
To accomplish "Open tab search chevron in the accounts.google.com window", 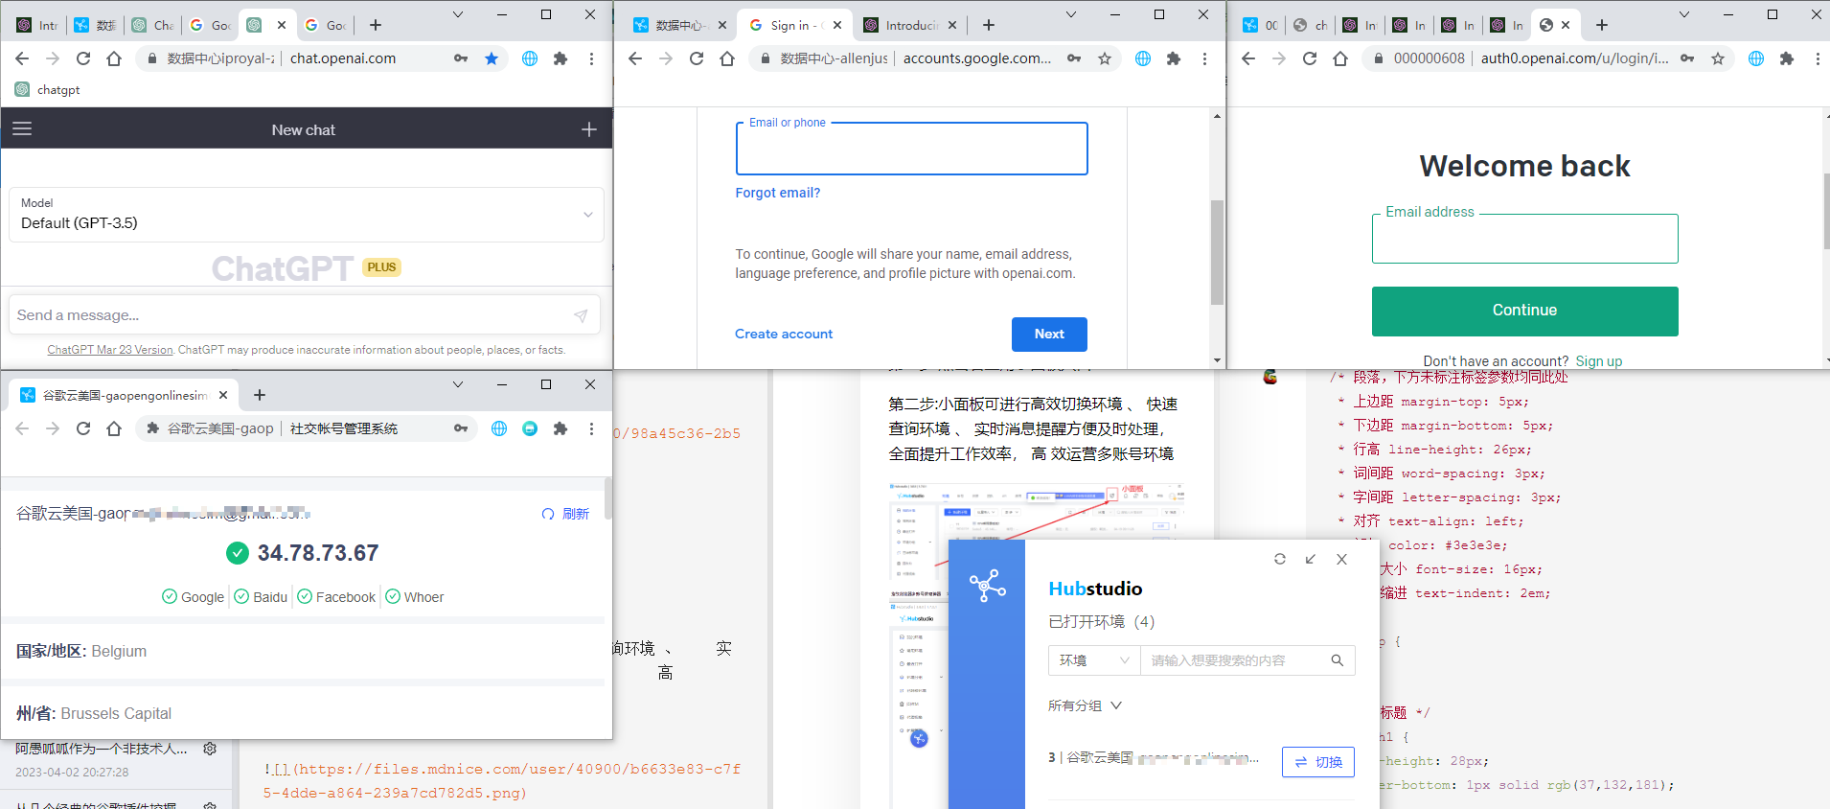I will tap(1071, 14).
